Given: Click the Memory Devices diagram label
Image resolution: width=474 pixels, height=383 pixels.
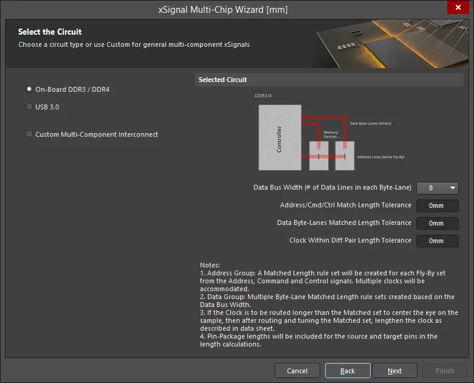Looking at the screenshot, I should pos(331,134).
